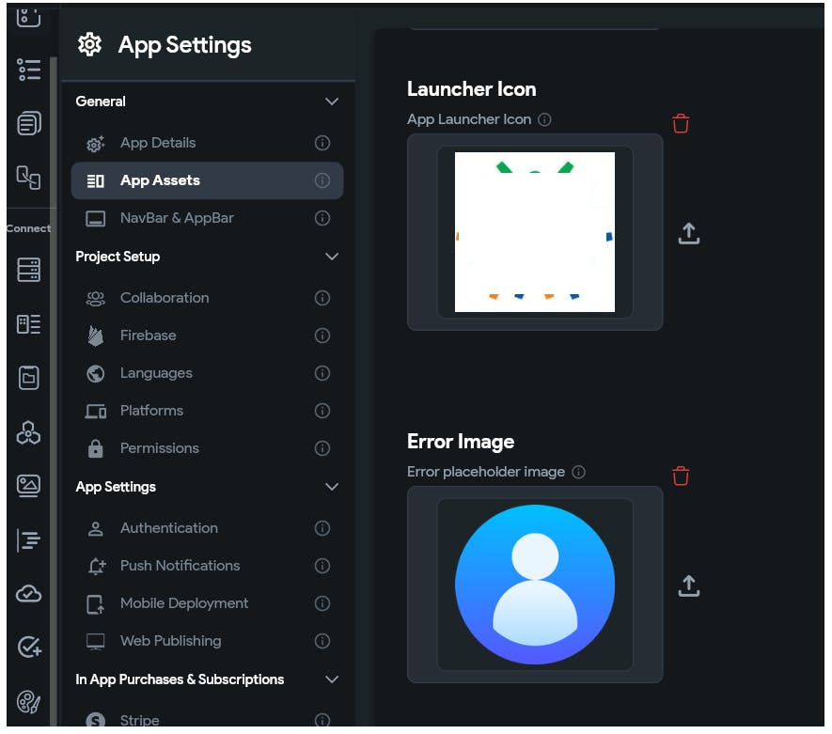The width and height of the screenshot is (832, 734).
Task: Go to Platforms settings
Action: click(207, 411)
